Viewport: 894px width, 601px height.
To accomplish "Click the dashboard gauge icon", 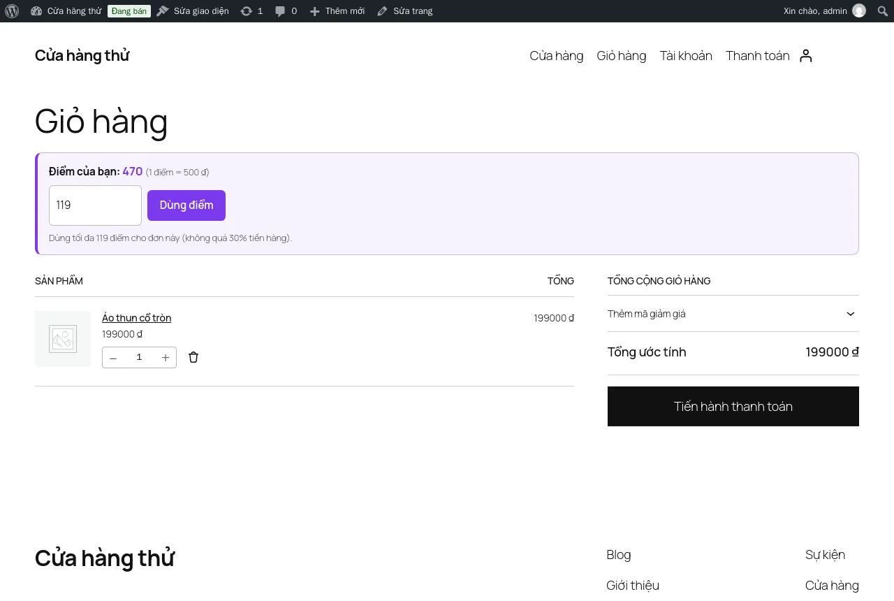I will coord(36,11).
